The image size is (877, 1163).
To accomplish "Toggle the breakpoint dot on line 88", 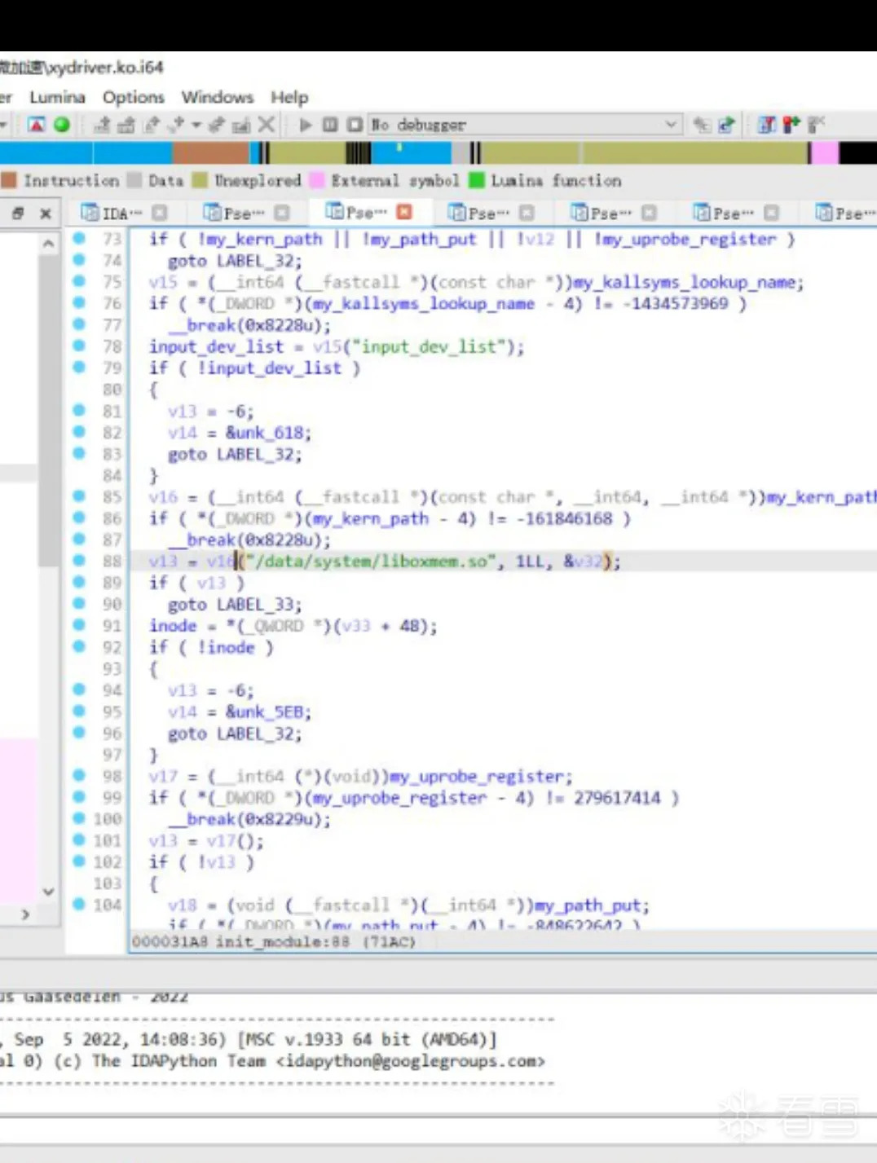I will (79, 560).
